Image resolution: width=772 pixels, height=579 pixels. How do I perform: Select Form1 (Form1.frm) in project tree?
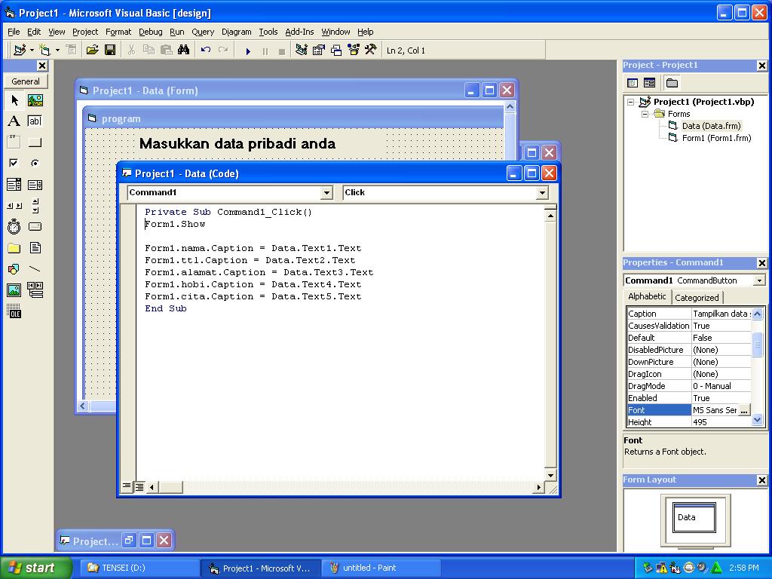[x=716, y=139]
